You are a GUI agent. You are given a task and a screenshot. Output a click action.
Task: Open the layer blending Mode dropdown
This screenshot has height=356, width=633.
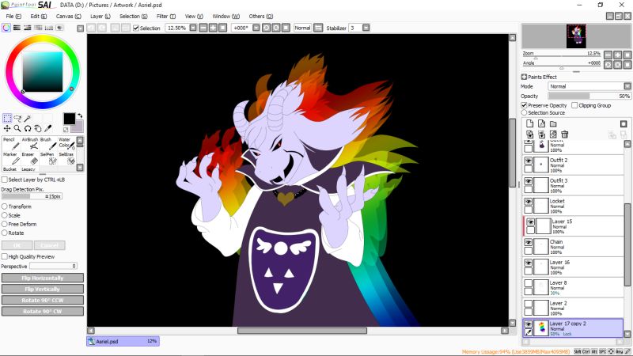click(x=627, y=86)
